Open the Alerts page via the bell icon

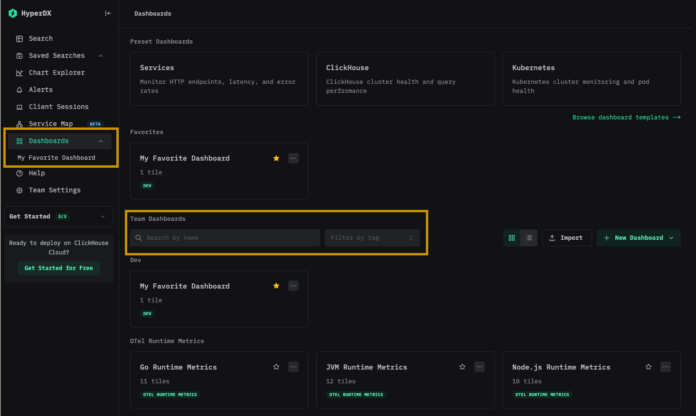(19, 90)
